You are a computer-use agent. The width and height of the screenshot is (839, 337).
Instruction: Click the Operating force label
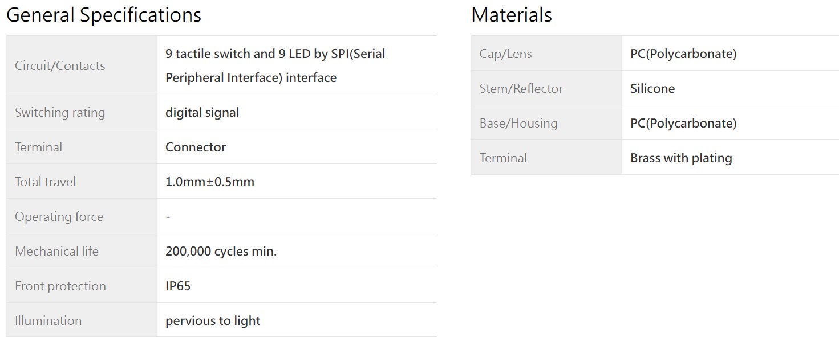click(59, 216)
